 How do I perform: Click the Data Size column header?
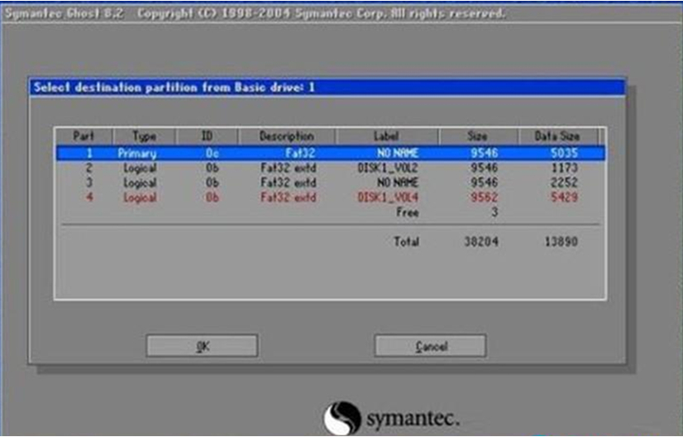(x=557, y=136)
